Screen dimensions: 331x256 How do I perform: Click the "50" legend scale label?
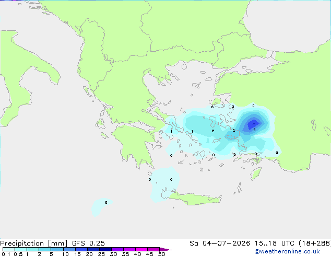tap(161, 254)
